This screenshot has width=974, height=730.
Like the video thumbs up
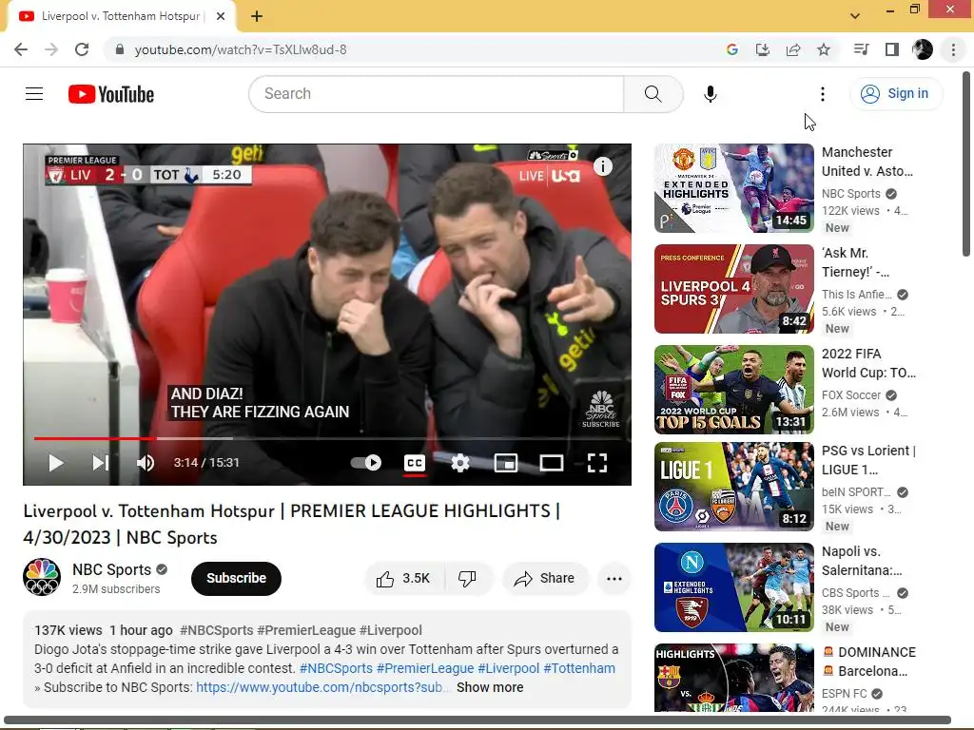(x=403, y=579)
